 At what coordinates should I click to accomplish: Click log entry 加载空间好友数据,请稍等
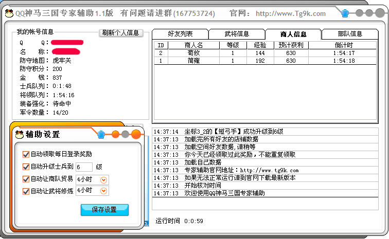tap(265, 147)
